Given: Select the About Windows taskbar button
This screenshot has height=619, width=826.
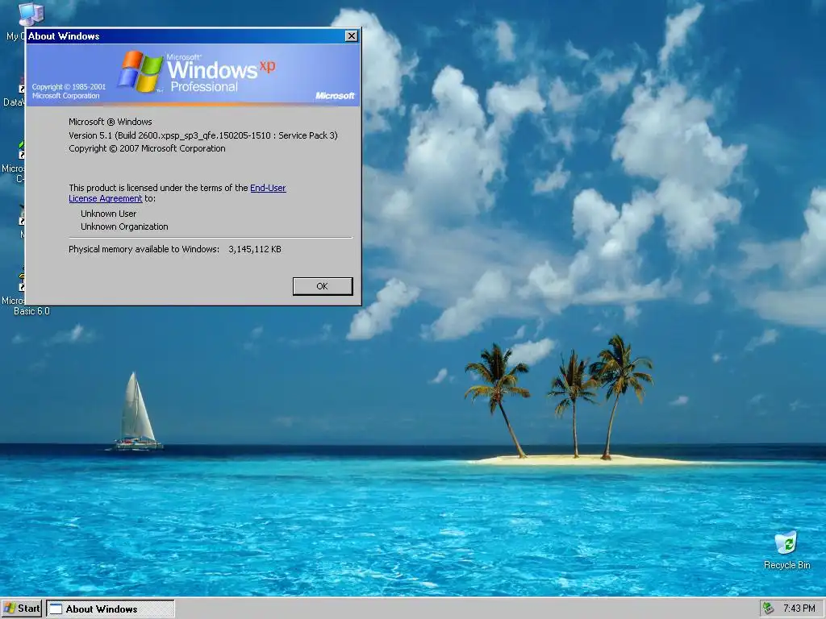Looking at the screenshot, I should point(110,609).
